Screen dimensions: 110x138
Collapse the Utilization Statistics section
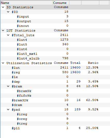(3, 63)
